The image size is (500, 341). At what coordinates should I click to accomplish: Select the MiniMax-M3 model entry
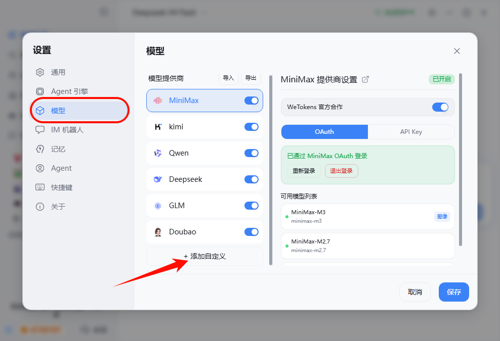[368, 217]
